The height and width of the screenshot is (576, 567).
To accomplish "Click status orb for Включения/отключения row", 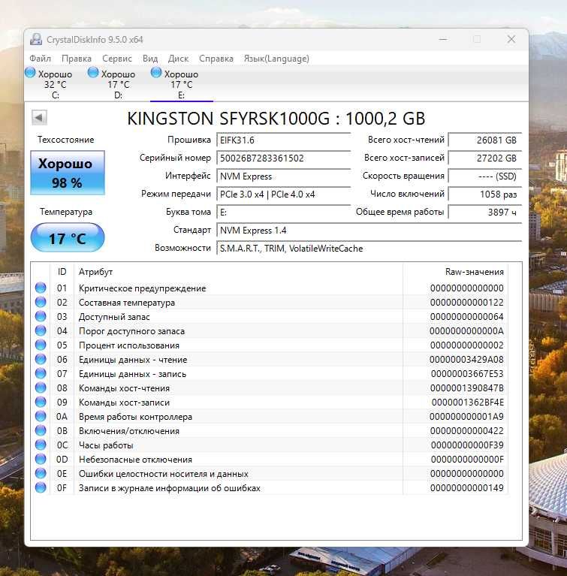I will pyautogui.click(x=41, y=430).
